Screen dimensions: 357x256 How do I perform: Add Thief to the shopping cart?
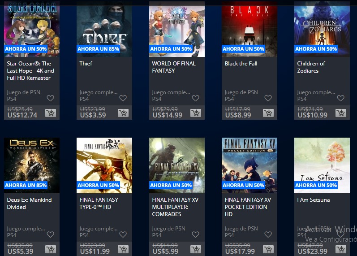pyautogui.click(x=123, y=113)
